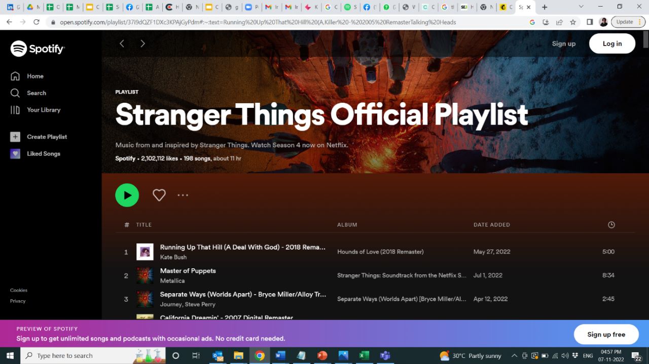Click Create Playlist plus icon

(x=15, y=137)
